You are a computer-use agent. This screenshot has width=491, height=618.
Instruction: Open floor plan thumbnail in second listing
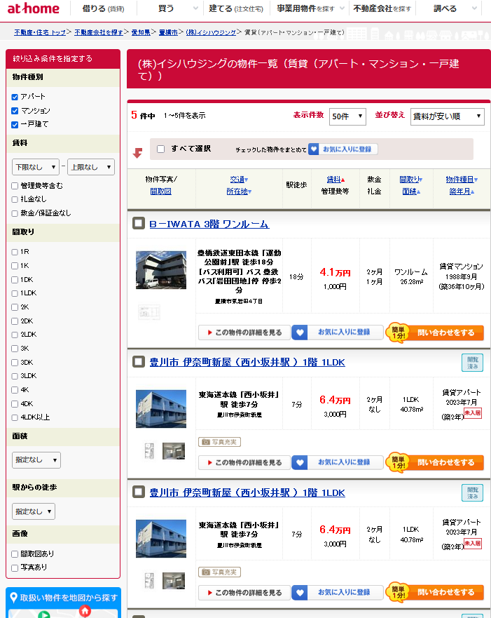pos(149,451)
